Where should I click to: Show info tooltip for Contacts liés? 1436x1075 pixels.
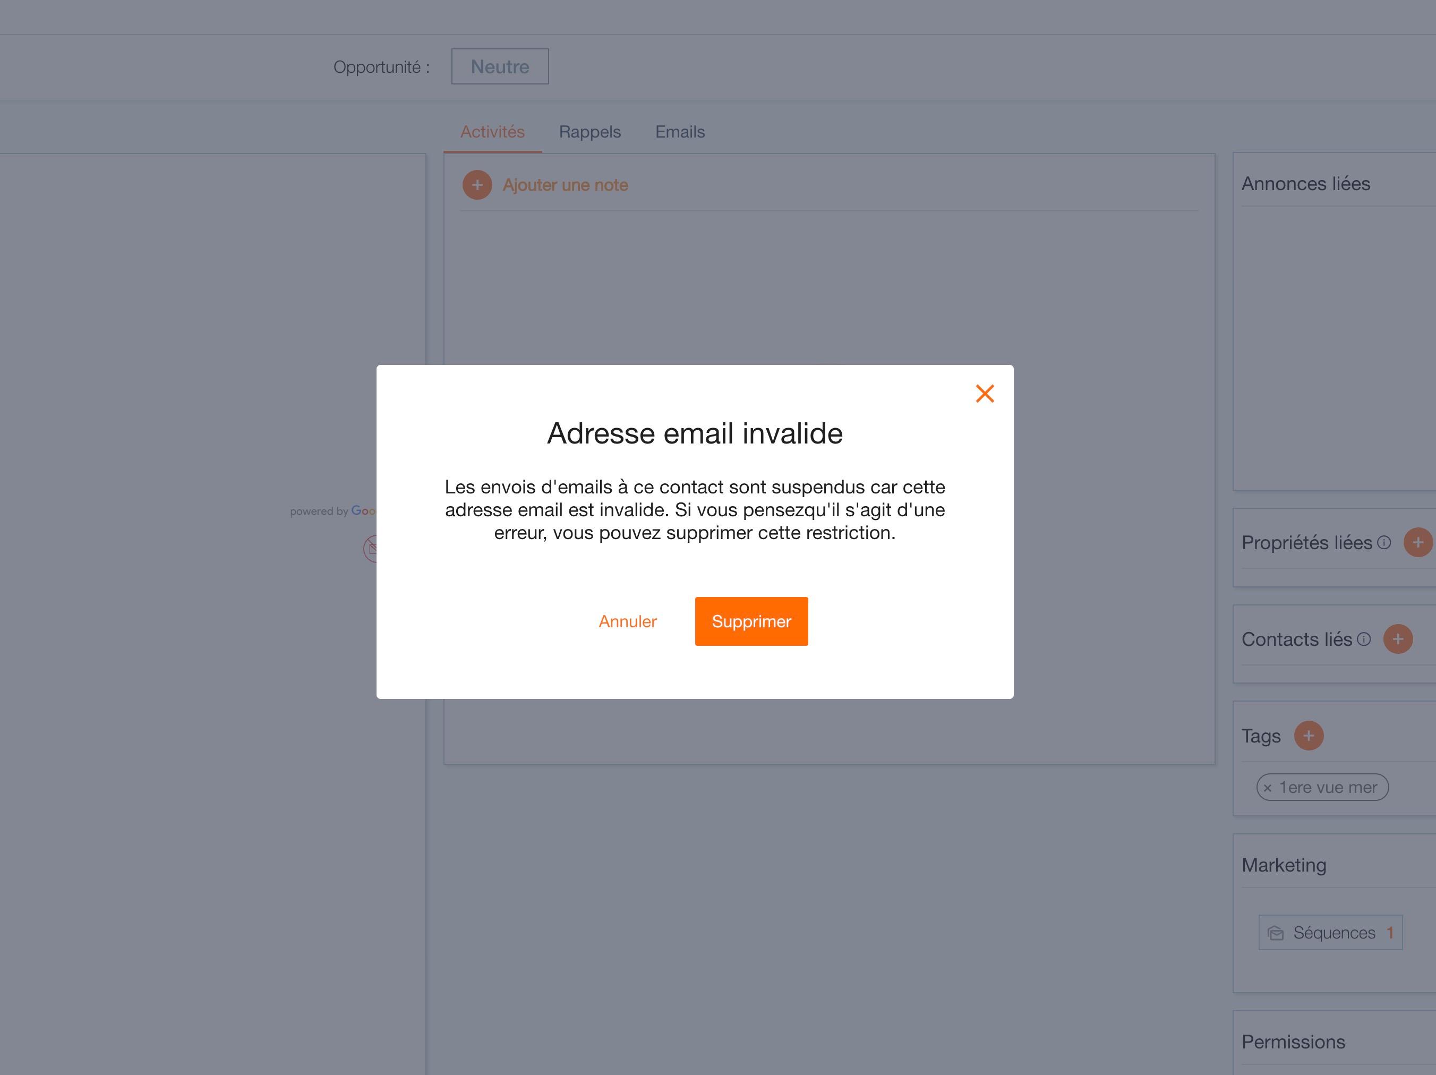[x=1364, y=639]
